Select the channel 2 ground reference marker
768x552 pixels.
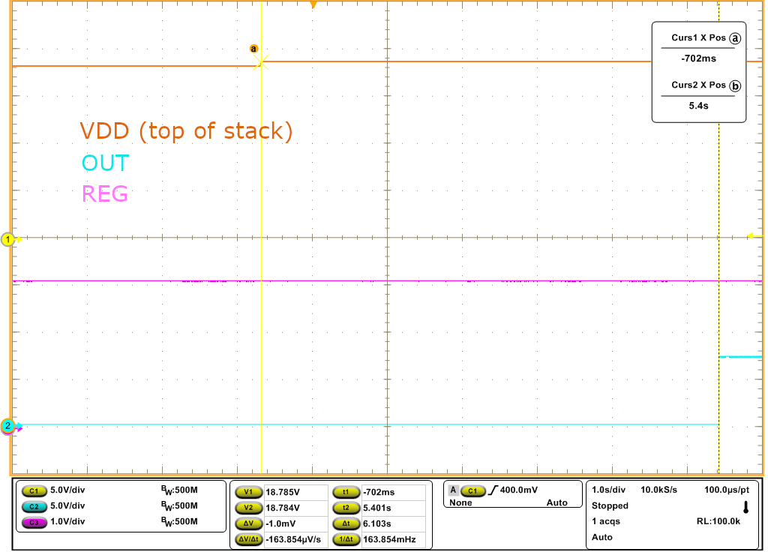8,426
